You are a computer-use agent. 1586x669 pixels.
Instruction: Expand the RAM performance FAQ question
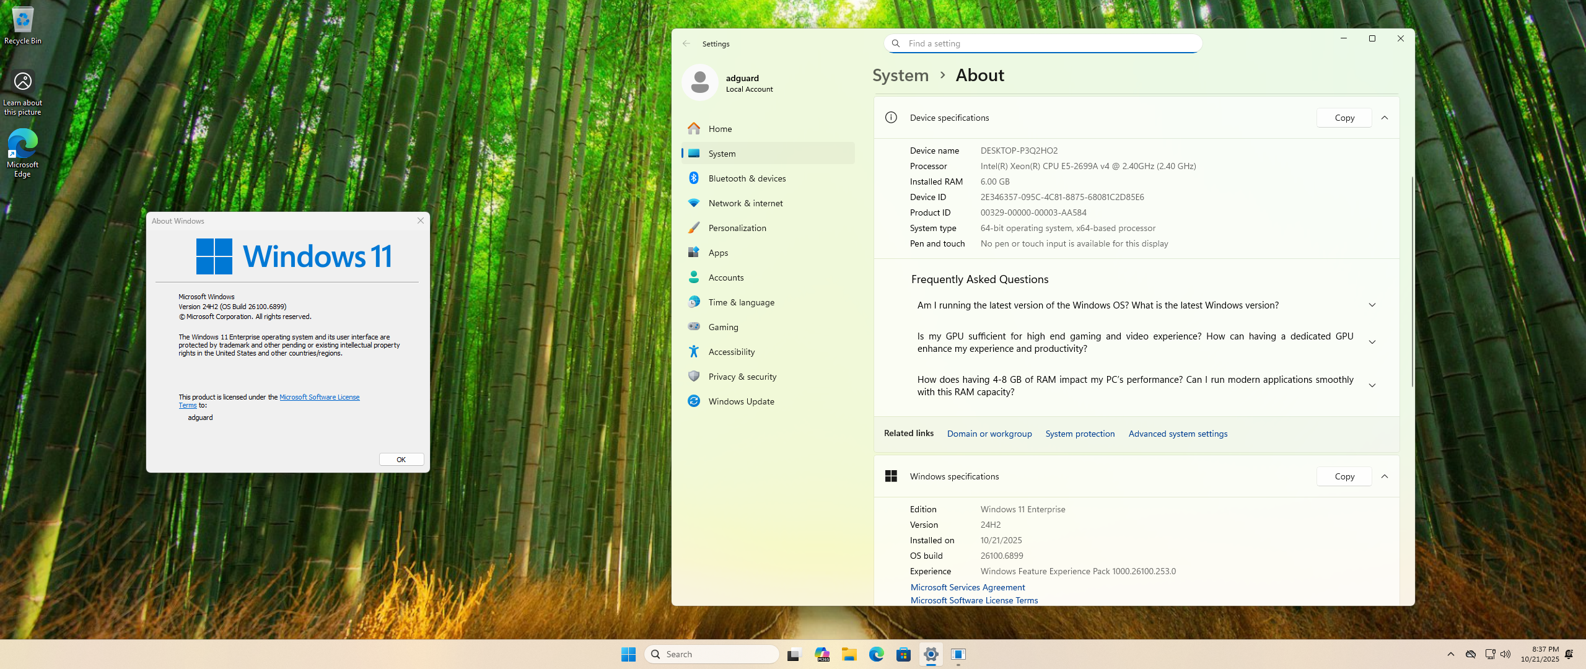pos(1372,386)
